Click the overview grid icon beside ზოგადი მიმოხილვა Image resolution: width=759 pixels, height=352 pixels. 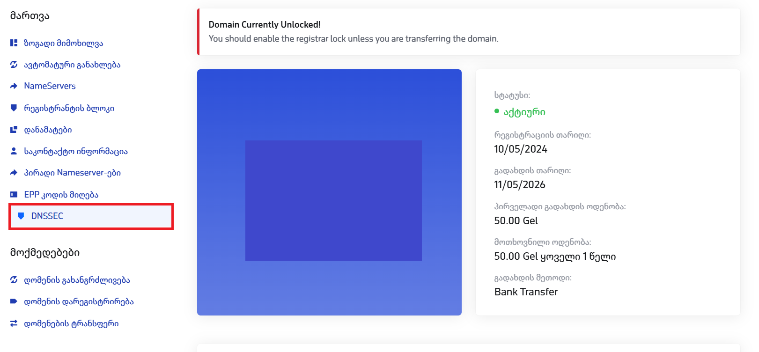(14, 43)
